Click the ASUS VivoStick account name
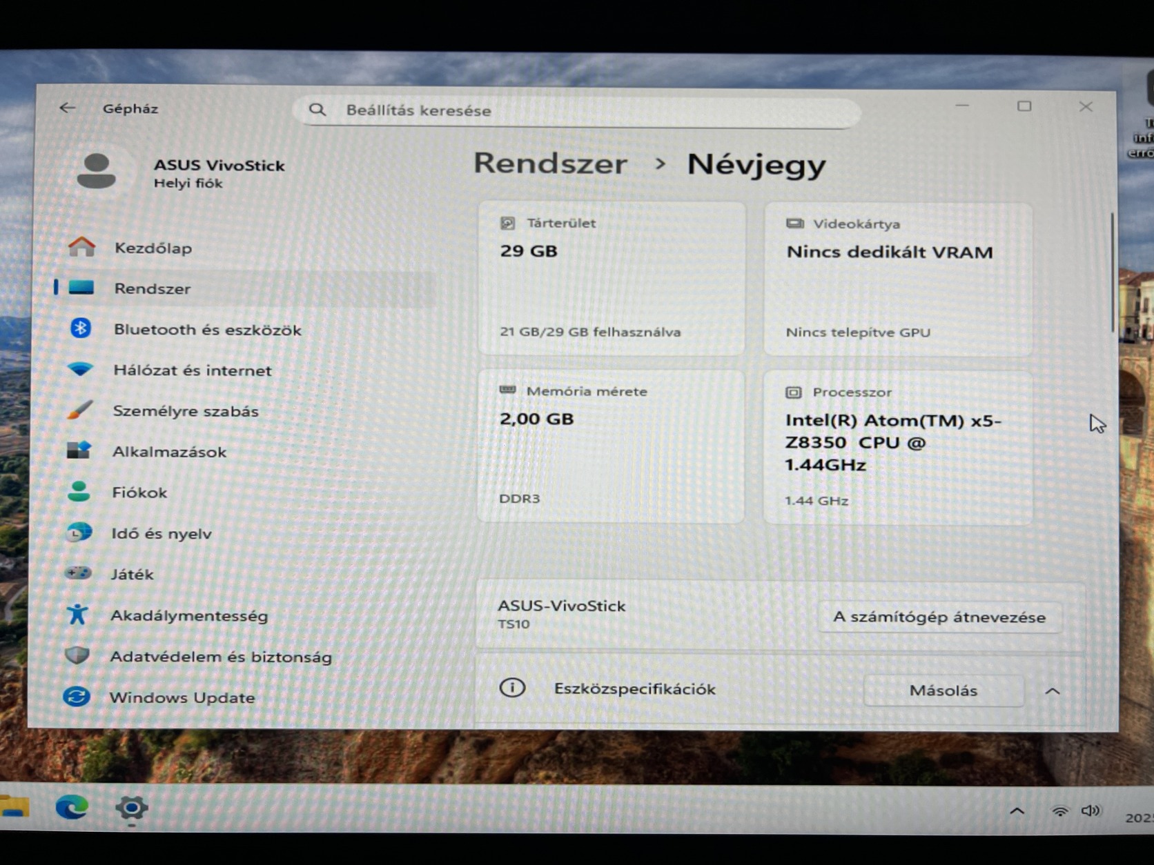The image size is (1154, 865). tap(219, 165)
